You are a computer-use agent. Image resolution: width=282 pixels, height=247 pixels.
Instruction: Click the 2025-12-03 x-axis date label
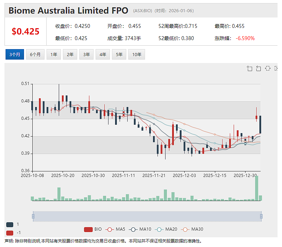184,176
